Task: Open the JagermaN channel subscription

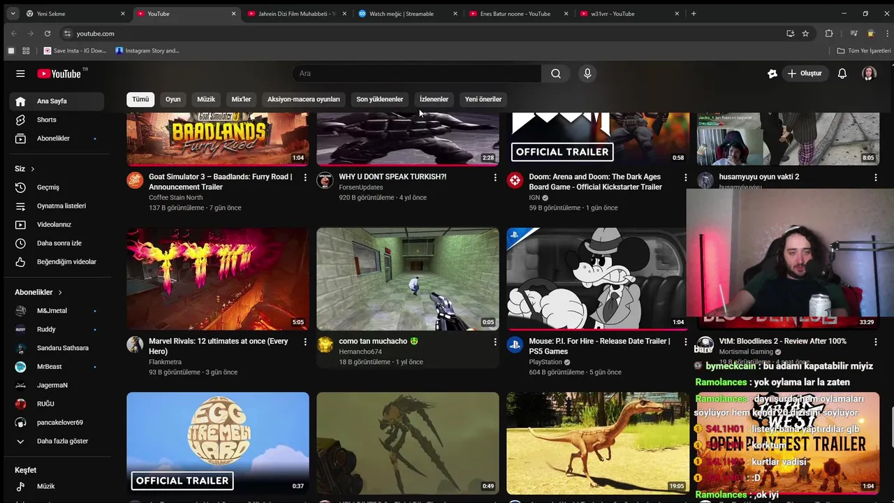Action: (x=57, y=385)
